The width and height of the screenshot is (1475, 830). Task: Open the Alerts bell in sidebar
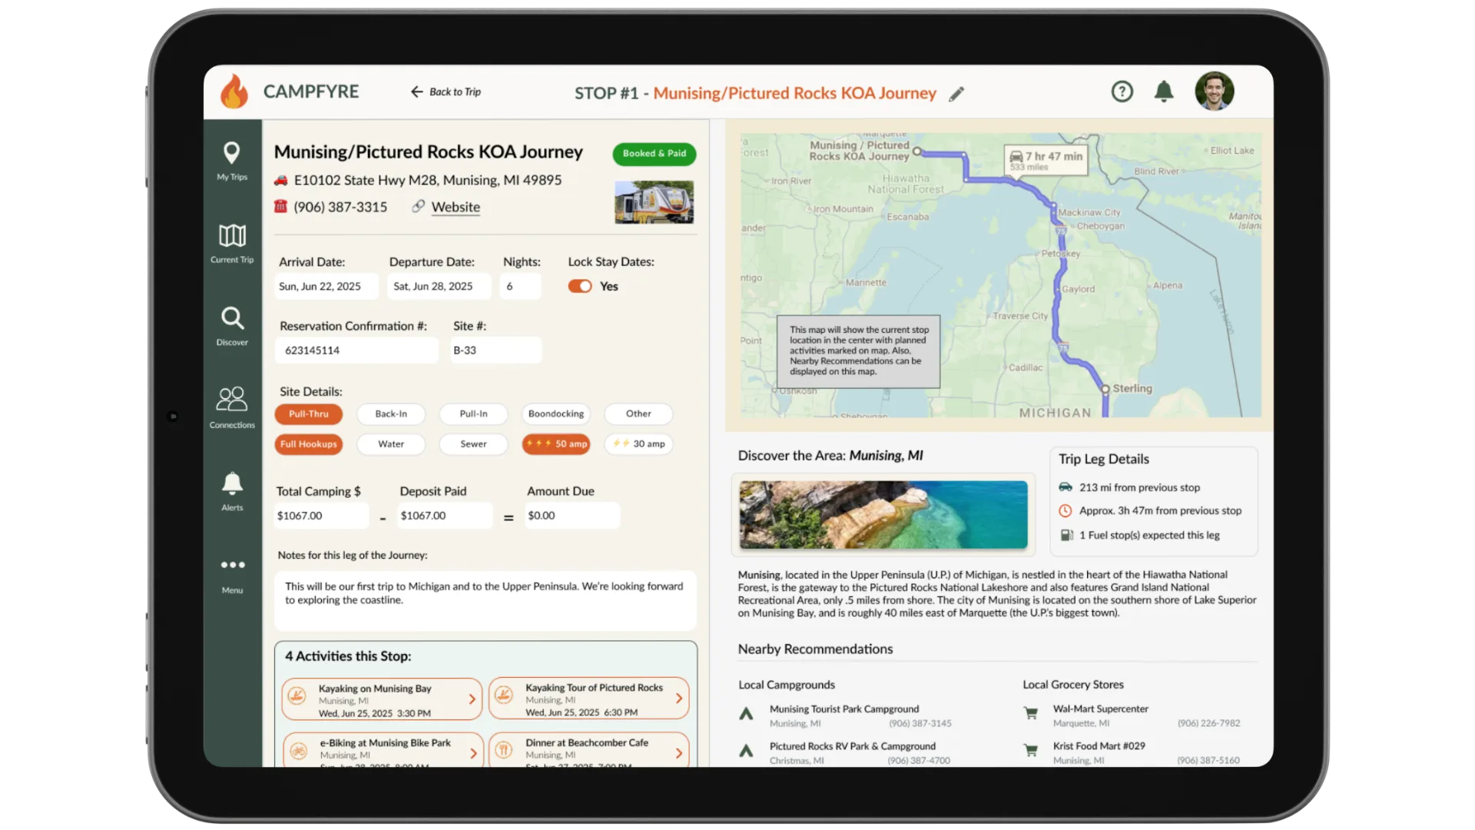click(232, 483)
